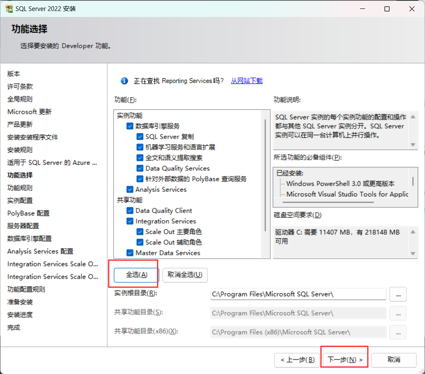Click the 服务器配置 step in sidebar
Viewport: 425px width, 374px height.
(23, 226)
